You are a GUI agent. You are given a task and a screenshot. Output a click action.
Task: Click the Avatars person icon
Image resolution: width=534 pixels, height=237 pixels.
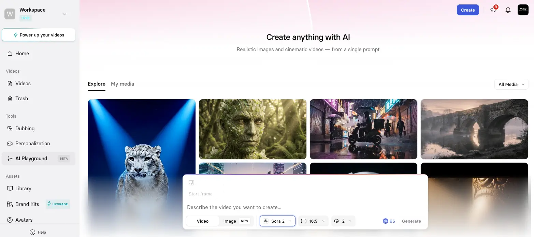tap(10, 220)
